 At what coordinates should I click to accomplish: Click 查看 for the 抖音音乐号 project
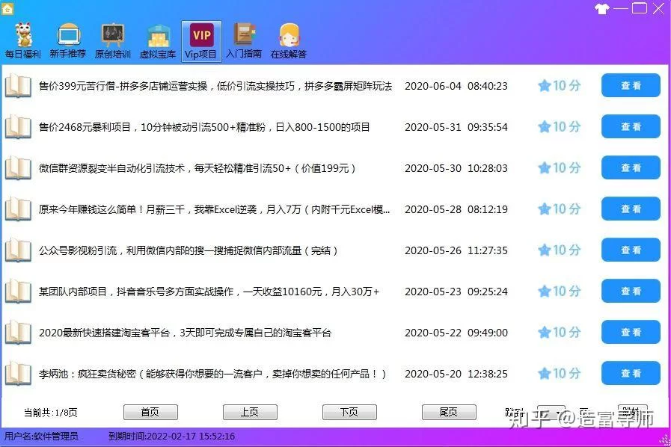click(630, 291)
